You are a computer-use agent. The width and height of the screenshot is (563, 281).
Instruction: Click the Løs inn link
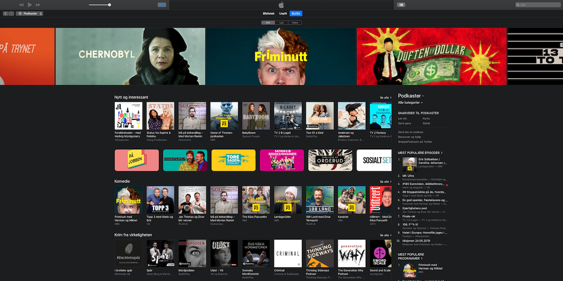click(403, 118)
